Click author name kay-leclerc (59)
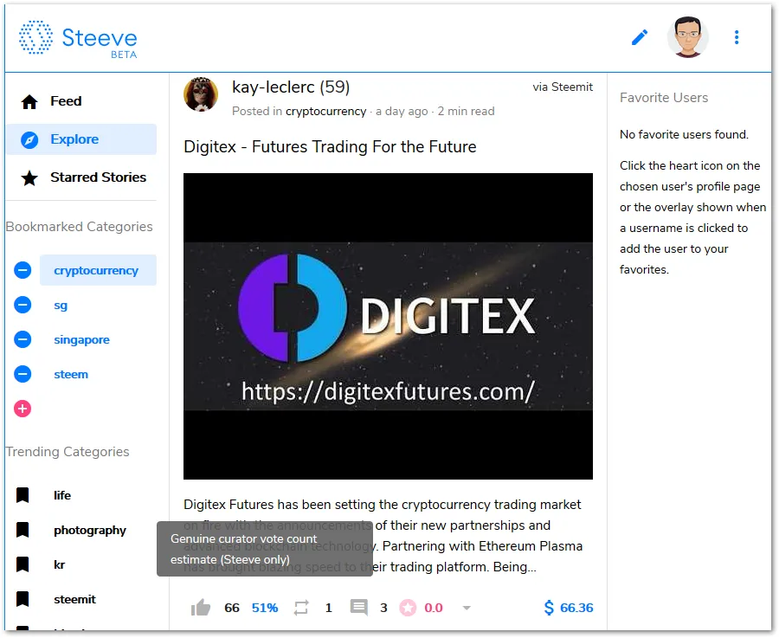Image resolution: width=779 pixels, height=638 pixels. coord(291,87)
